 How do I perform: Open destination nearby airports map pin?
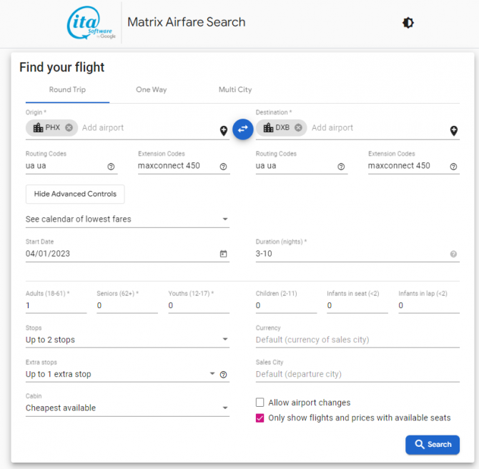point(454,131)
